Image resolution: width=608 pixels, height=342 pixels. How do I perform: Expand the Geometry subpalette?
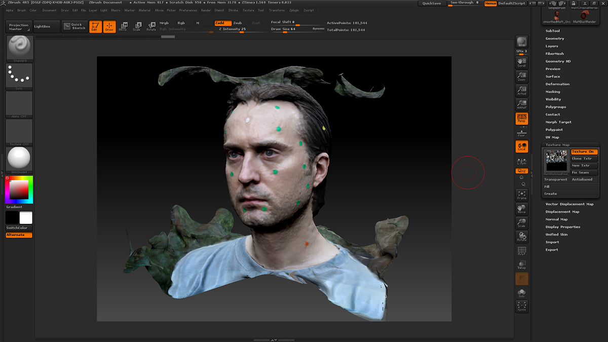point(555,39)
